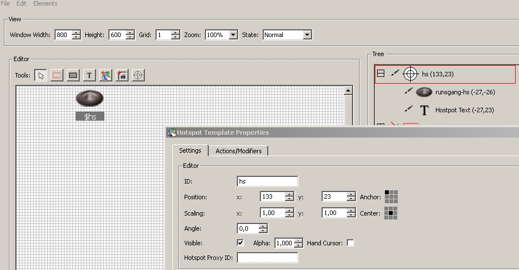Select the pointer selection tool
The width and height of the screenshot is (519, 270).
click(40, 75)
